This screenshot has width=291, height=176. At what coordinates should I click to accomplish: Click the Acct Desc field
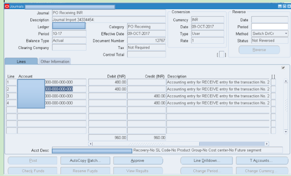(x=167, y=150)
